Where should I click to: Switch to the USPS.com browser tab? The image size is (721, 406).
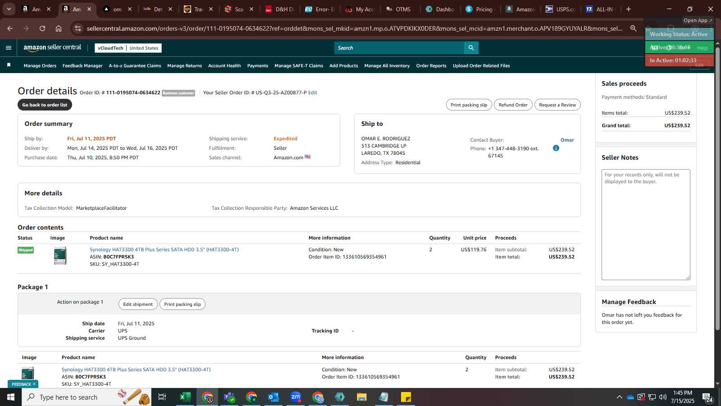(561, 9)
